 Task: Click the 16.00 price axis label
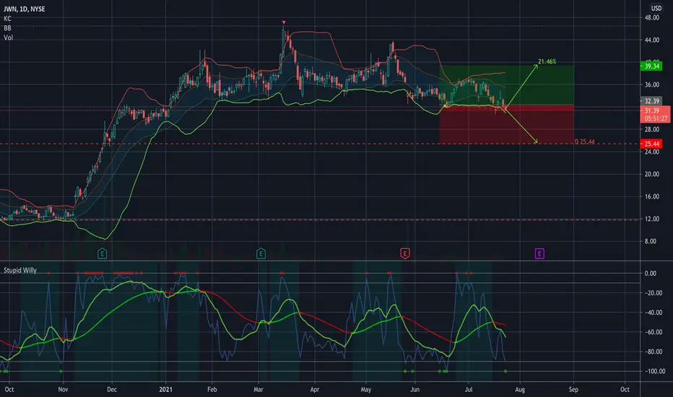[651, 196]
